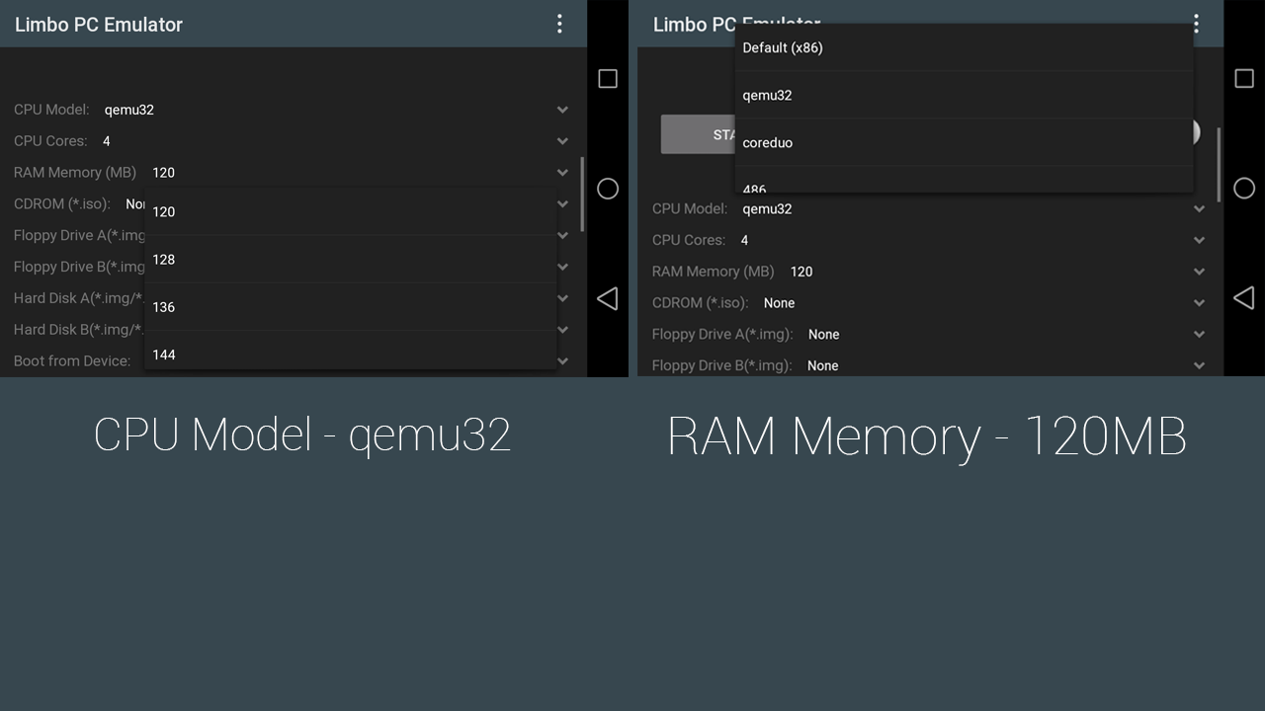The width and height of the screenshot is (1265, 711).
Task: Open overflow menu in right Limbo screen
Action: 1196,24
